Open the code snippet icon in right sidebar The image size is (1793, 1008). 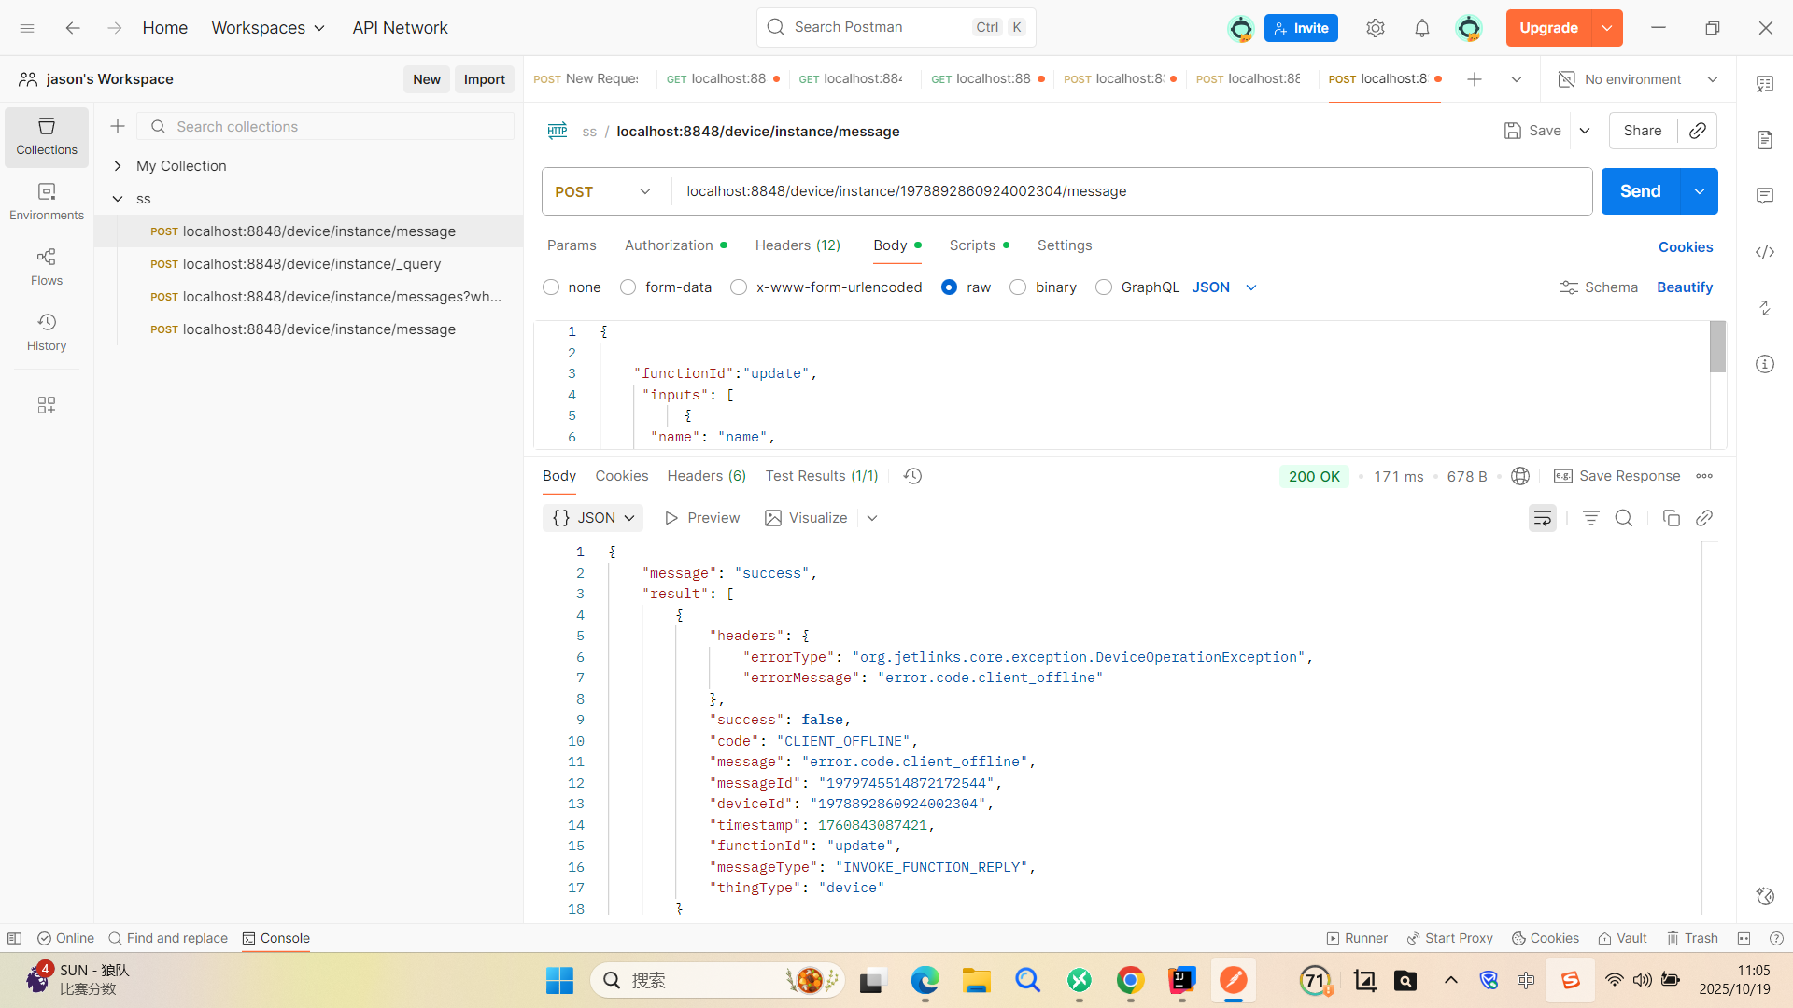pos(1764,252)
